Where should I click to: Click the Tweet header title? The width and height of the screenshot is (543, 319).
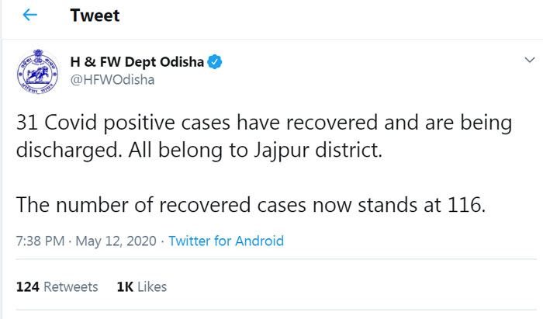click(95, 16)
